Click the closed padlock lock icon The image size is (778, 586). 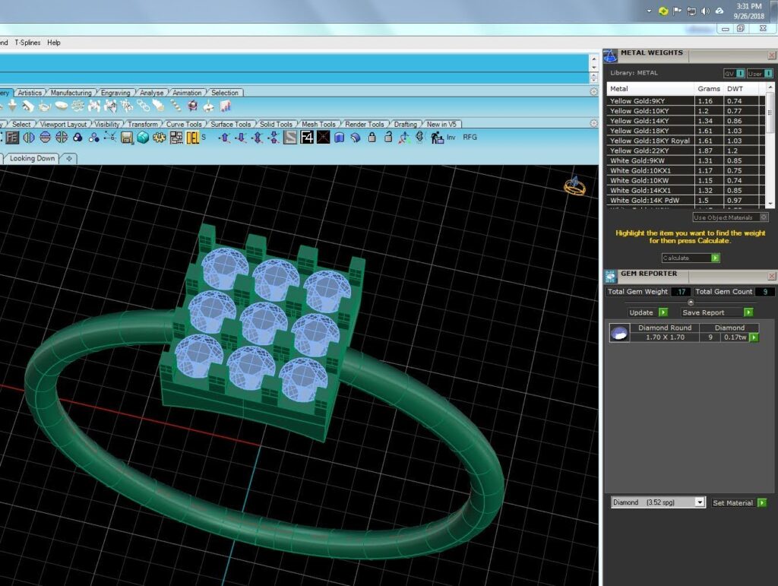[x=372, y=138]
